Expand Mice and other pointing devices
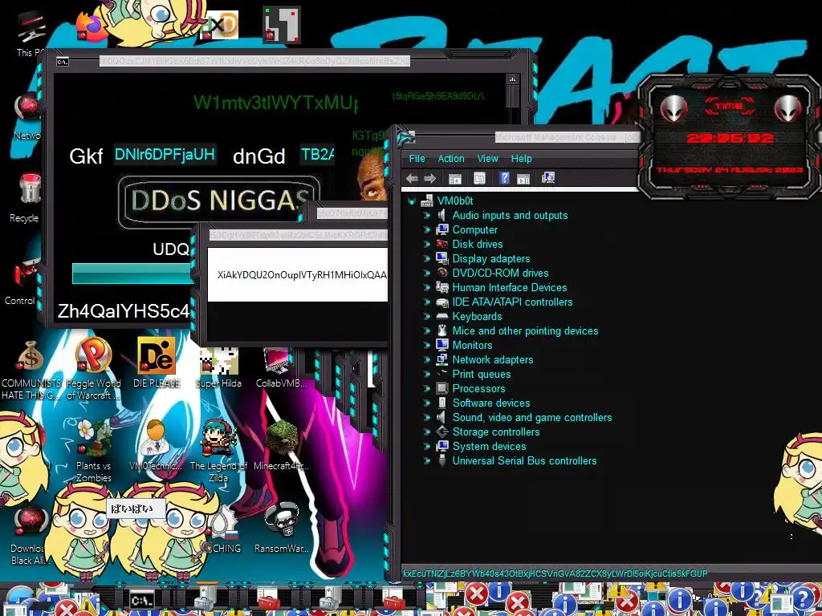 click(x=427, y=331)
